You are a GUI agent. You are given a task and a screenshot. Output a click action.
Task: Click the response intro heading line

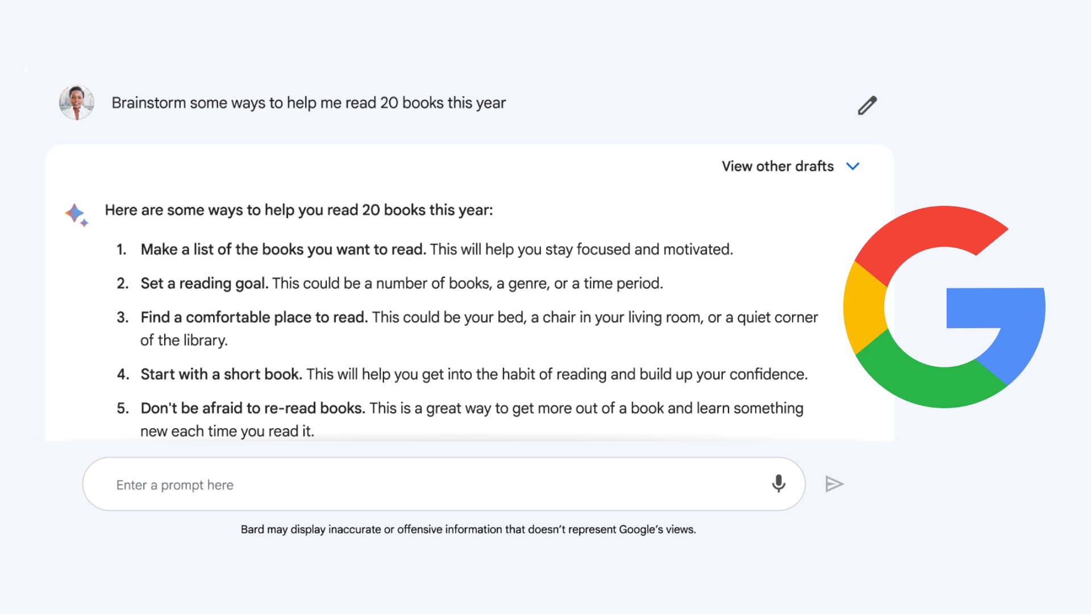coord(299,210)
